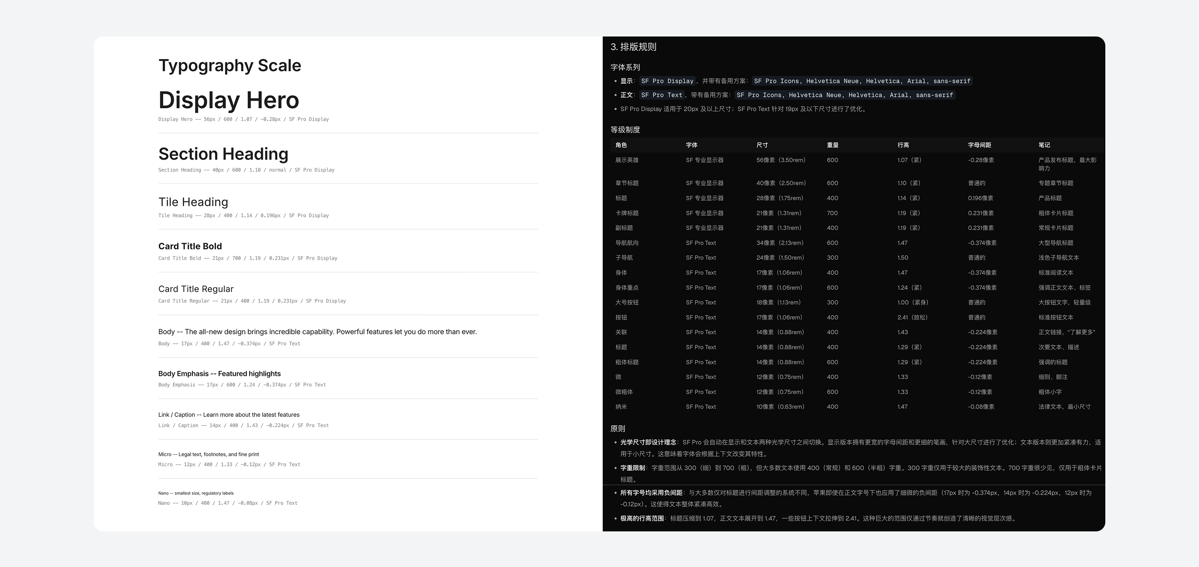Click the Typography Scale title

coord(229,65)
